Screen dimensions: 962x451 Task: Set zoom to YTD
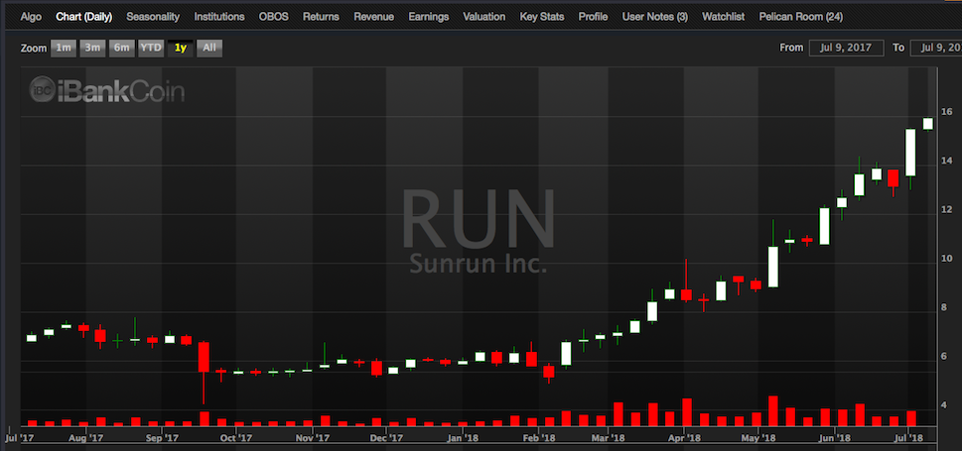click(151, 48)
